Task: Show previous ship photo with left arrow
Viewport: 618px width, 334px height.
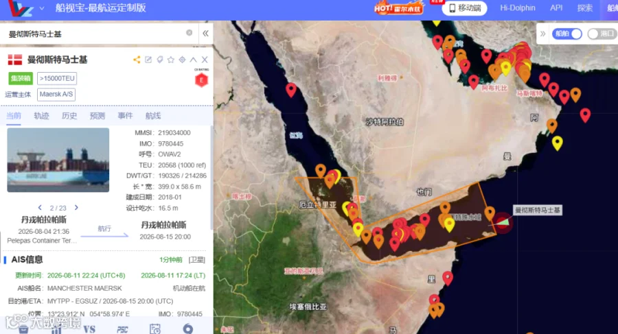Action: click(40, 208)
